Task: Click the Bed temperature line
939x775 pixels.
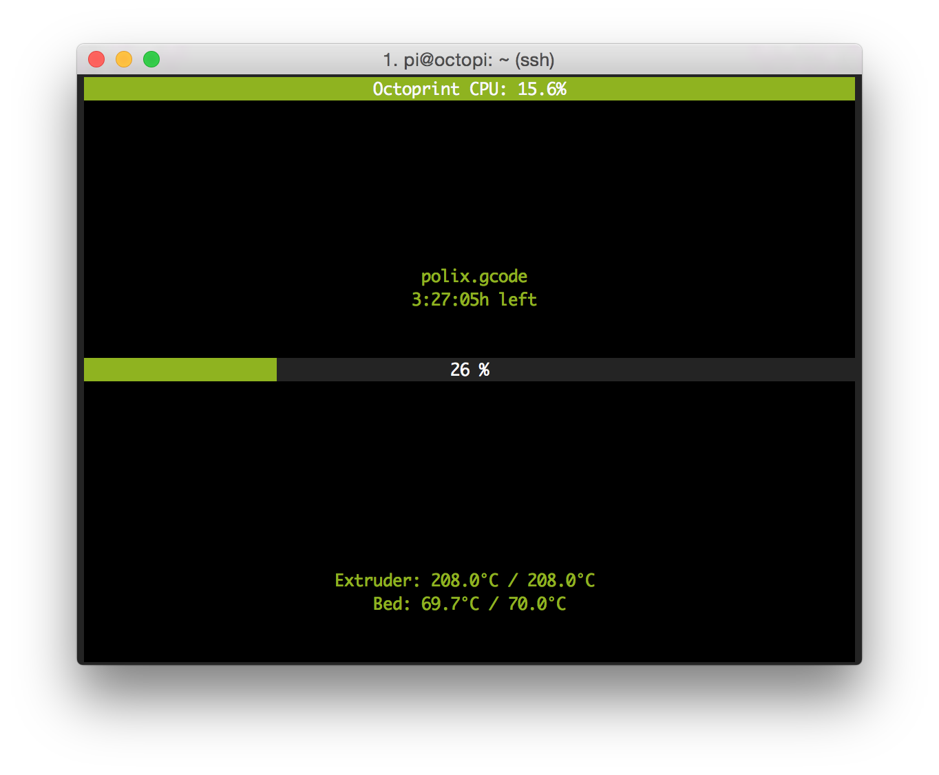Action: (470, 604)
